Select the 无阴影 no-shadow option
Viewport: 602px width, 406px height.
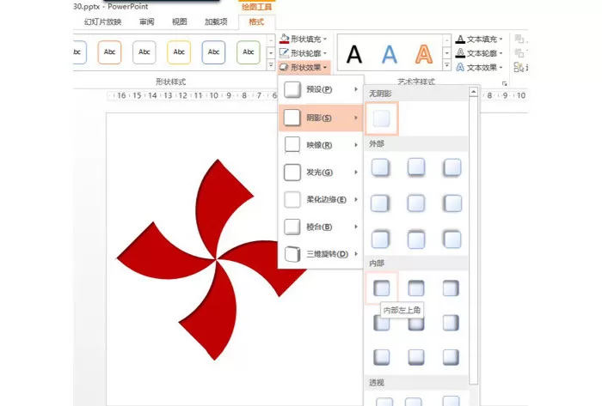[x=382, y=118]
